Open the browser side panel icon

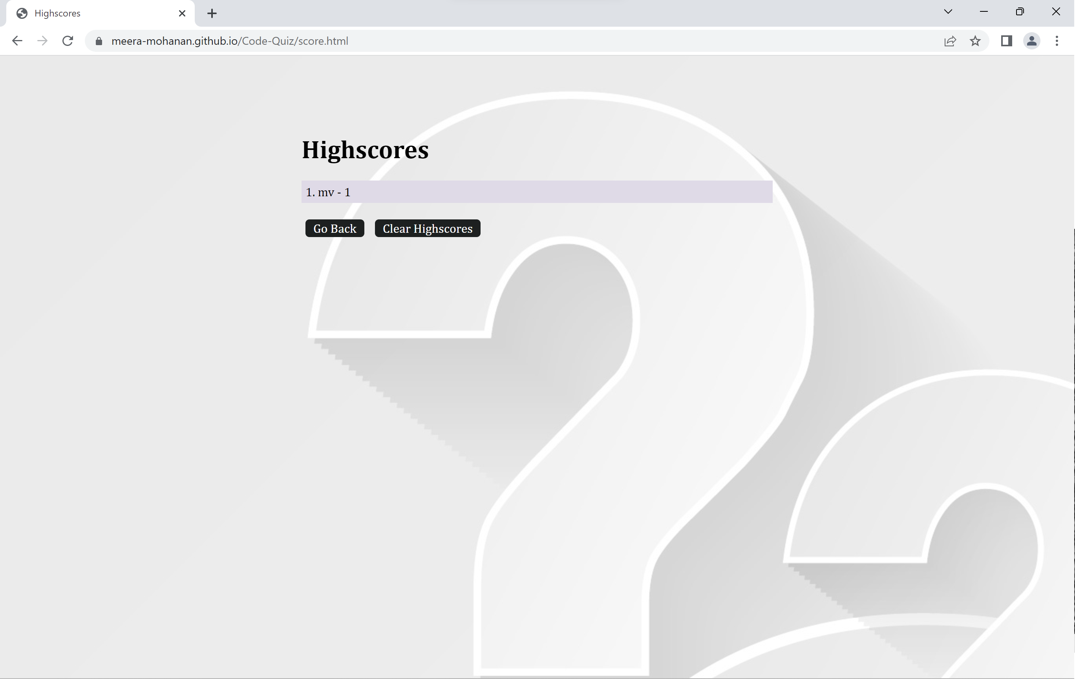pos(1006,41)
